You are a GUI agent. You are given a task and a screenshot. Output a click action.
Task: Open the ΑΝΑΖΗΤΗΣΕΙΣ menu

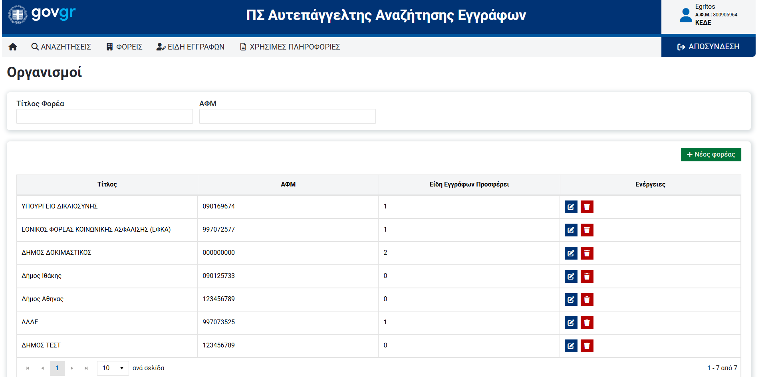tap(61, 47)
